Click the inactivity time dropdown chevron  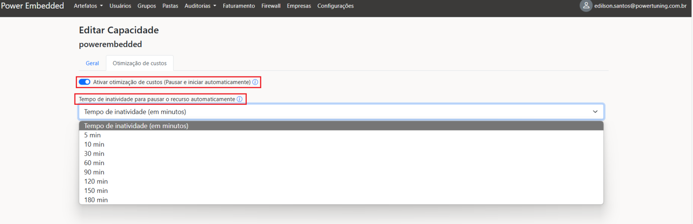(595, 112)
